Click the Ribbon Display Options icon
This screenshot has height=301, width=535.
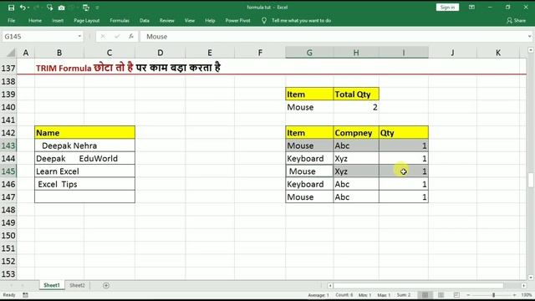pyautogui.click(x=471, y=8)
